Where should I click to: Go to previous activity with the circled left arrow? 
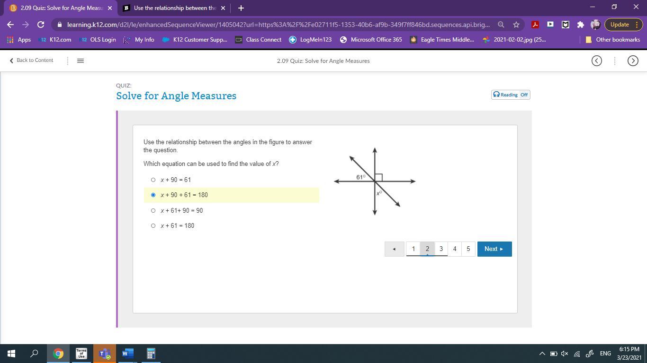tap(597, 60)
